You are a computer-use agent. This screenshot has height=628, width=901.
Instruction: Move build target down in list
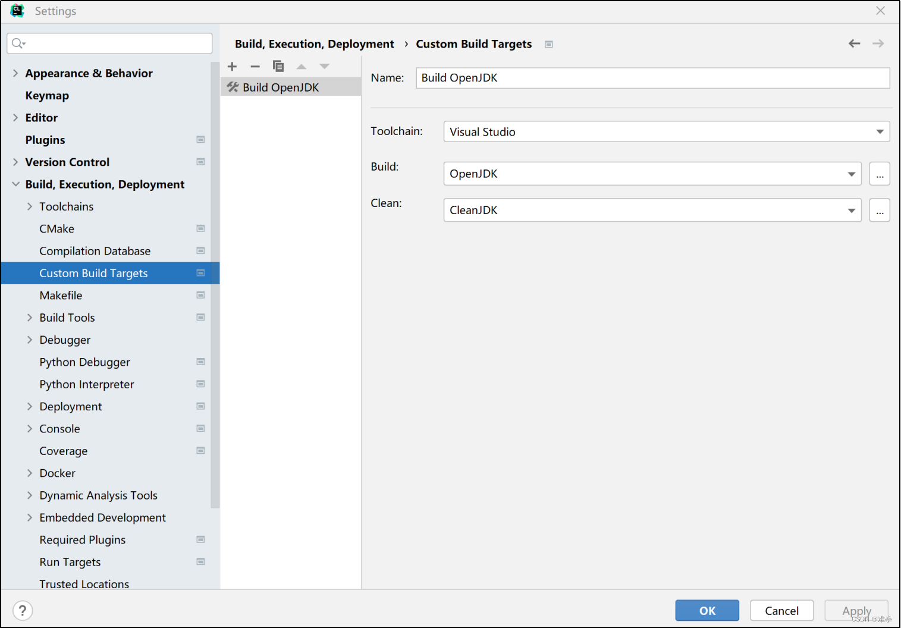click(x=324, y=67)
